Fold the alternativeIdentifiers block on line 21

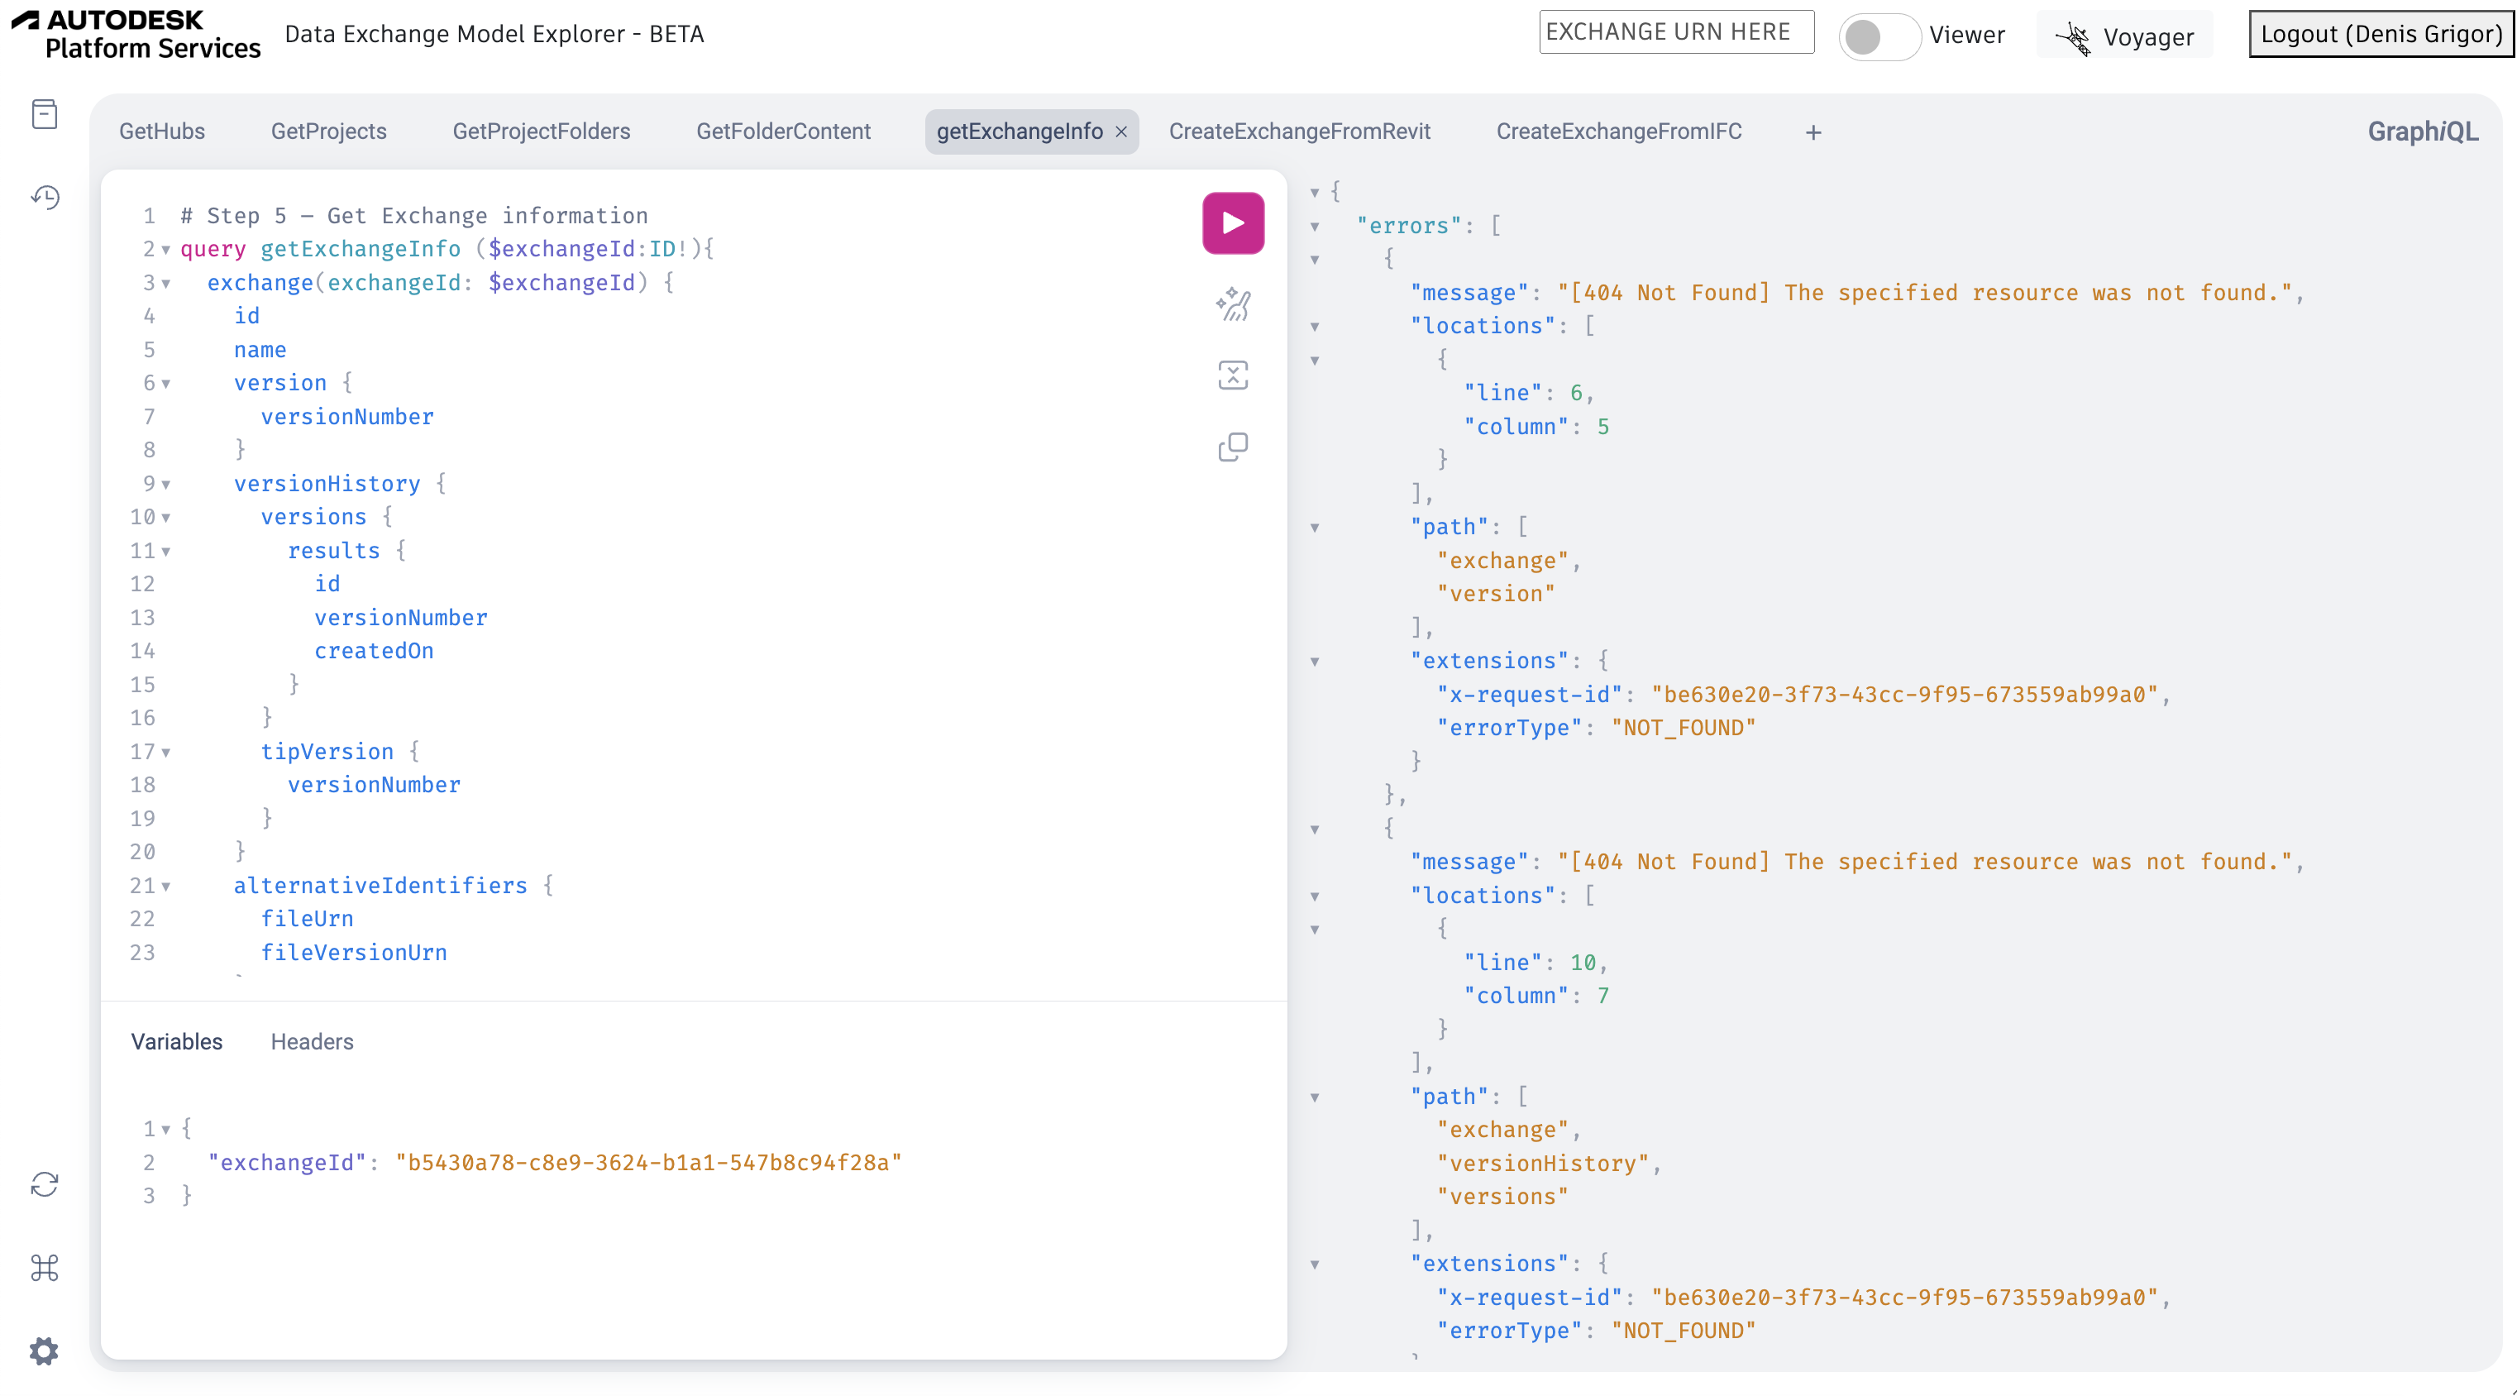click(x=166, y=887)
